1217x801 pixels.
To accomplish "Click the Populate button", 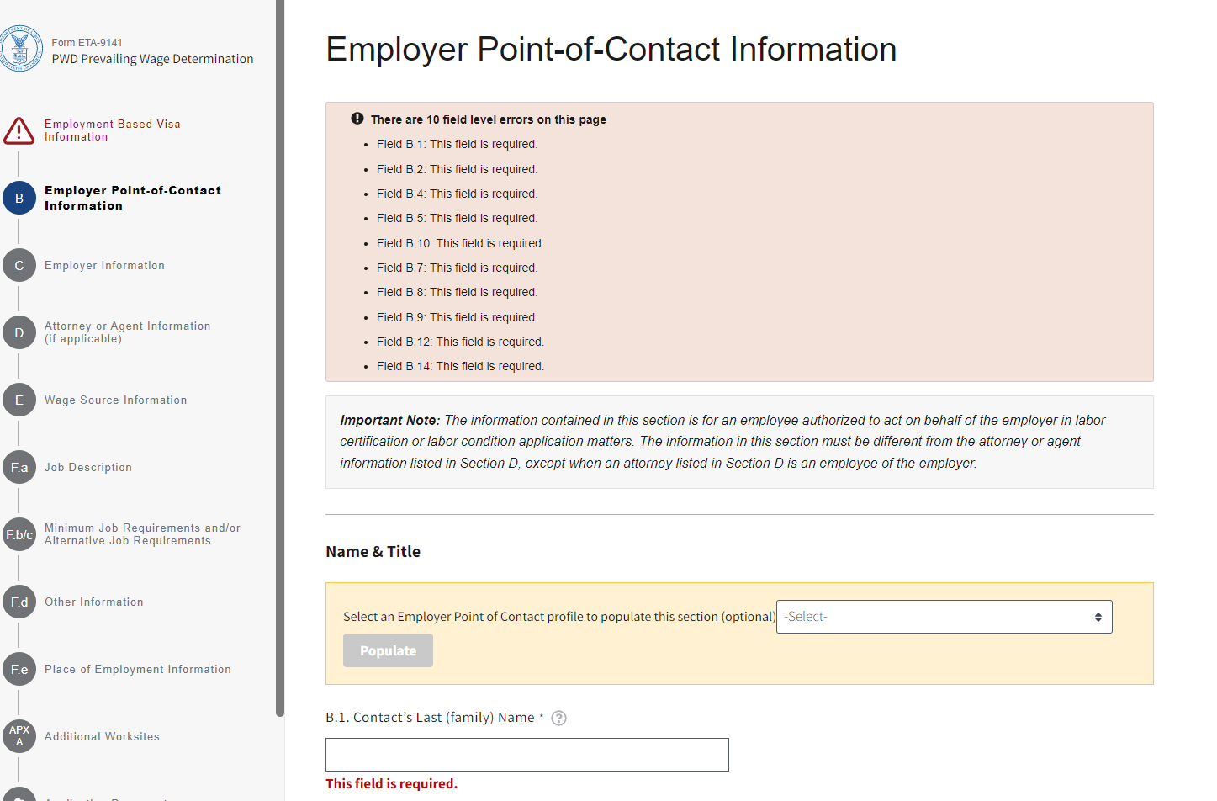I will tap(388, 650).
